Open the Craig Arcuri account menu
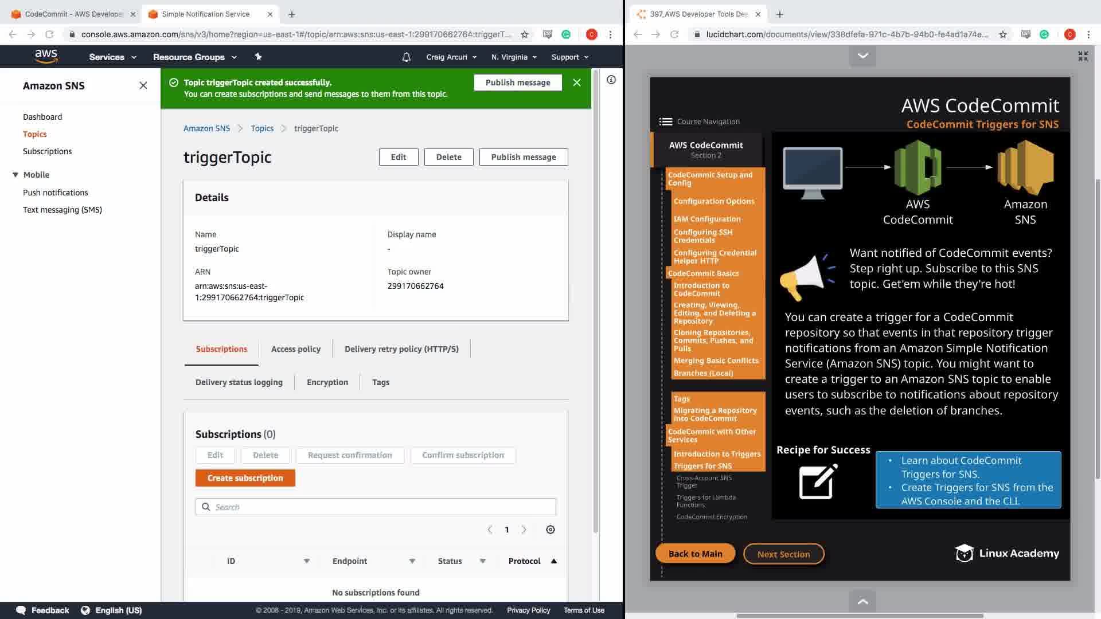The height and width of the screenshot is (619, 1101). tap(451, 57)
